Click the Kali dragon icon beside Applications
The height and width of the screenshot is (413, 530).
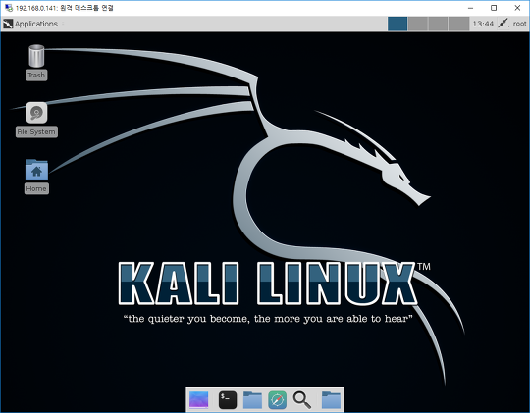[x=8, y=24]
